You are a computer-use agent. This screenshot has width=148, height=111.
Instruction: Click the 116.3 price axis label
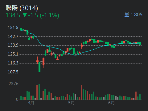pos(13,63)
